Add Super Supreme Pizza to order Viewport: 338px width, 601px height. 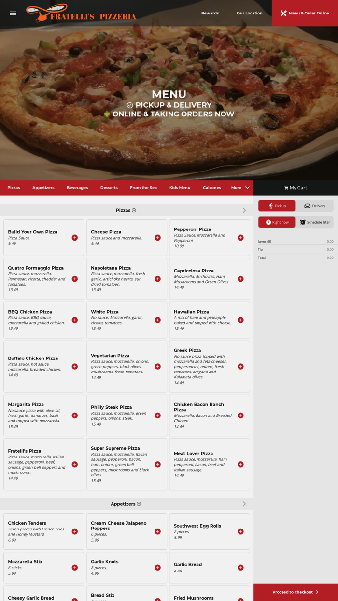pos(158,464)
